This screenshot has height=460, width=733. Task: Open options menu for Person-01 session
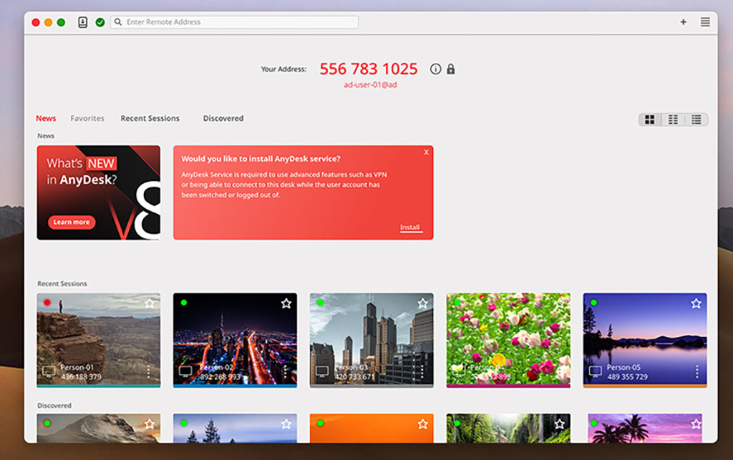point(149,372)
